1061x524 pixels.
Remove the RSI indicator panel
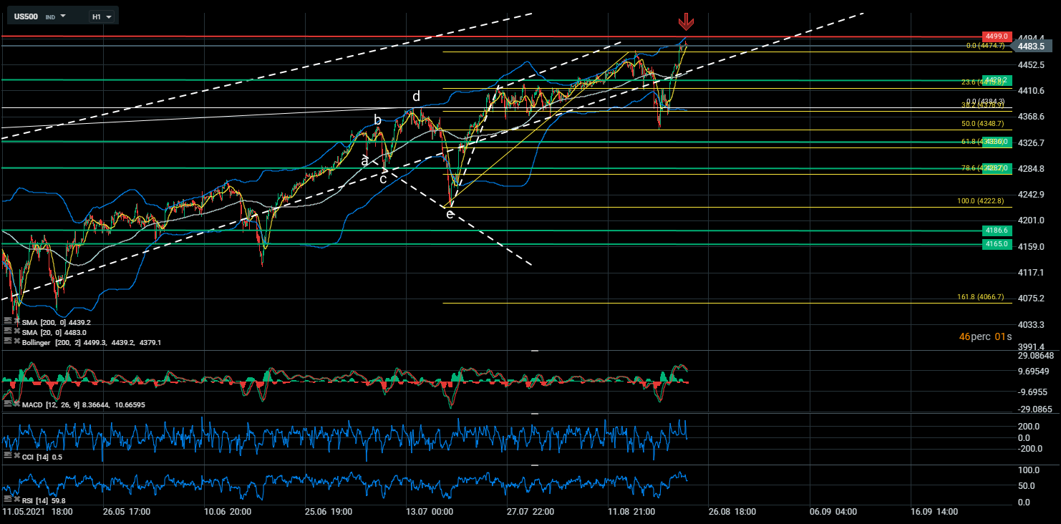[17, 497]
